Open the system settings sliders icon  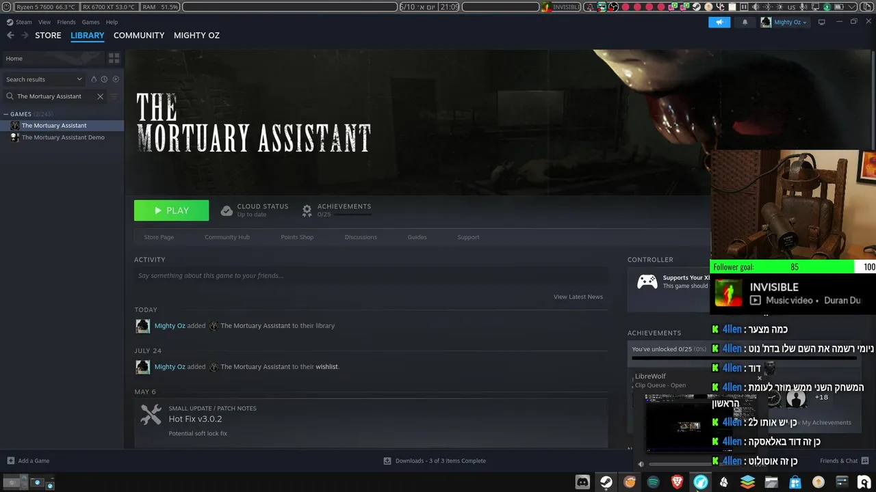[842, 482]
